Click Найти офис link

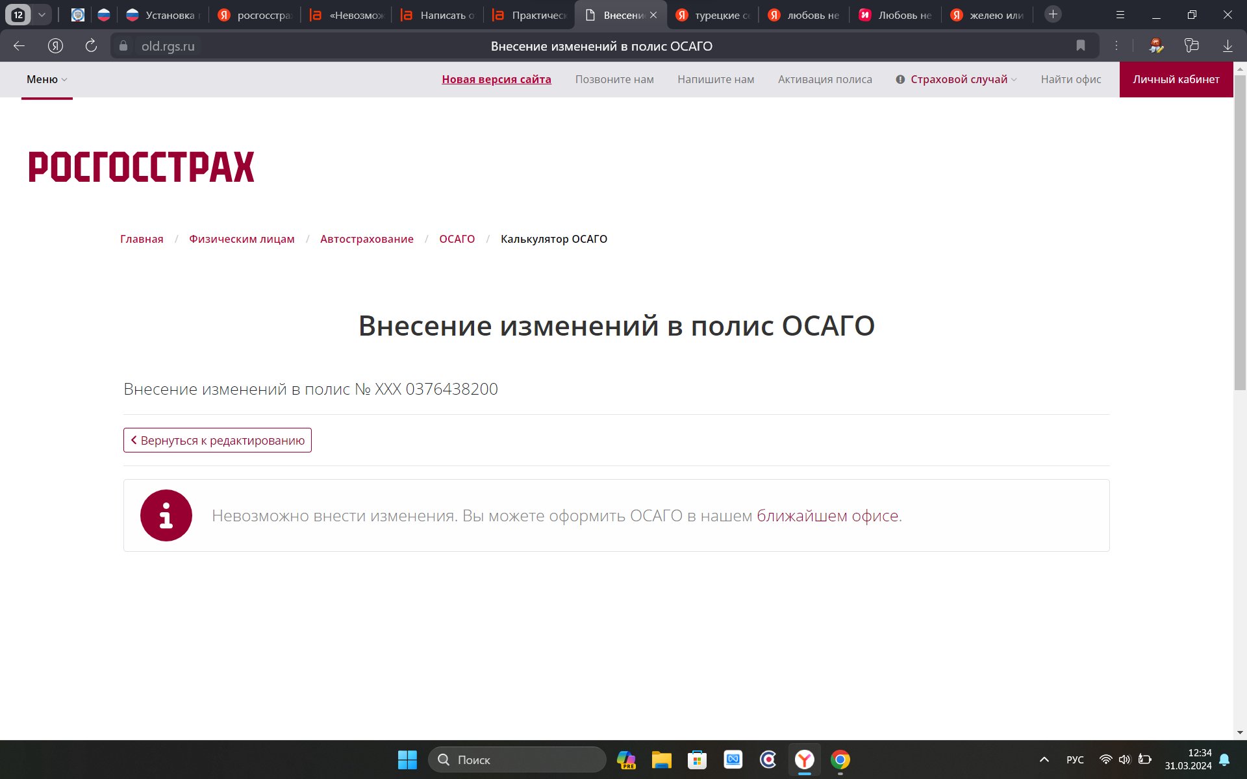pyautogui.click(x=1071, y=79)
